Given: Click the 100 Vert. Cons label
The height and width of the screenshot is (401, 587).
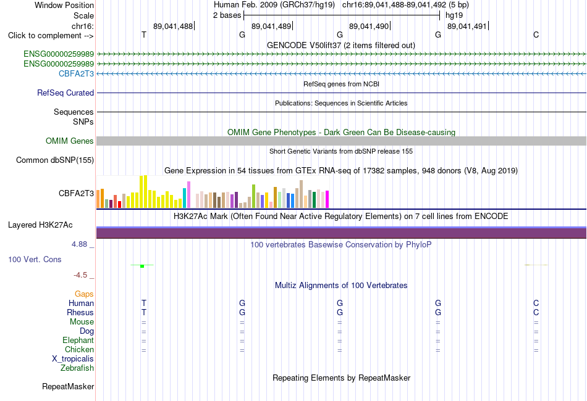Looking at the screenshot, I should (35, 259).
